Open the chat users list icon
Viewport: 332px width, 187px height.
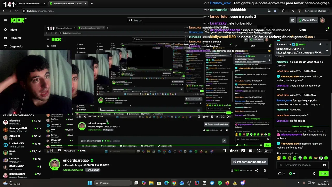click(327, 30)
